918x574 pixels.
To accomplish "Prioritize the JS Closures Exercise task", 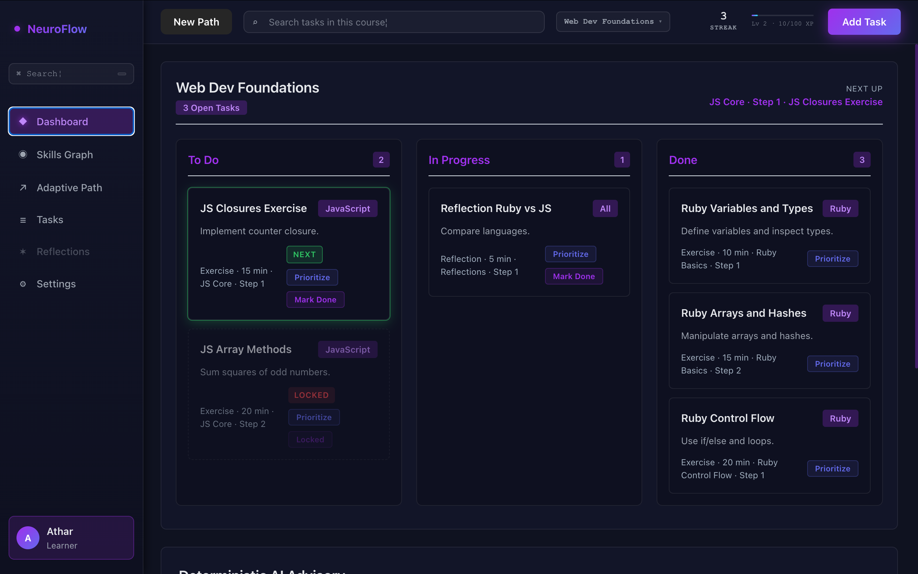I will 312,277.
